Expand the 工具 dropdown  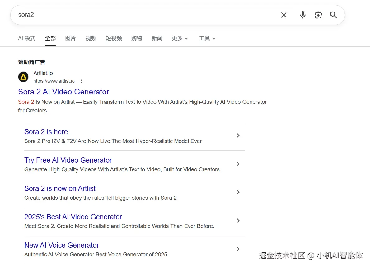coord(207,38)
